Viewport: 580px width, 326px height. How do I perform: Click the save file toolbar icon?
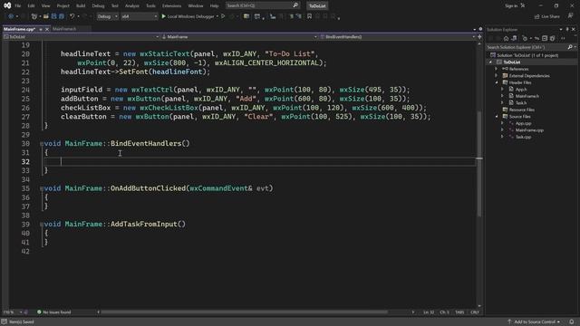pos(53,16)
